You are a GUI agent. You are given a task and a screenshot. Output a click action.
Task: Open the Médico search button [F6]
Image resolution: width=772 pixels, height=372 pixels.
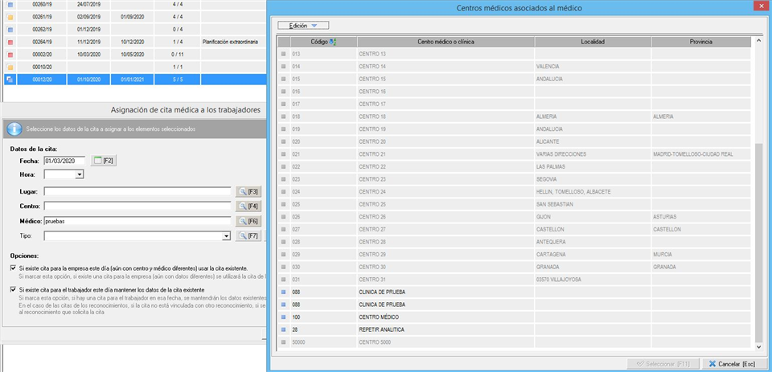[x=247, y=221]
